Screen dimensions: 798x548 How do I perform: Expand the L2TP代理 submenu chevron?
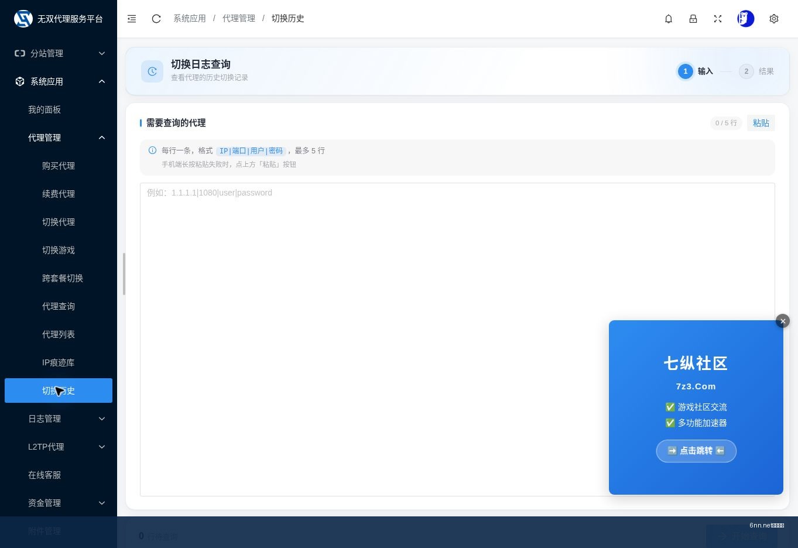coord(102,447)
